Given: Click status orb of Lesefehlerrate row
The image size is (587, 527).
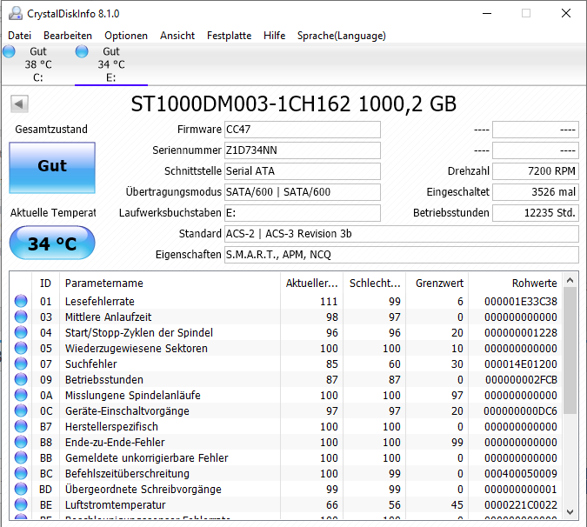Looking at the screenshot, I should (21, 301).
